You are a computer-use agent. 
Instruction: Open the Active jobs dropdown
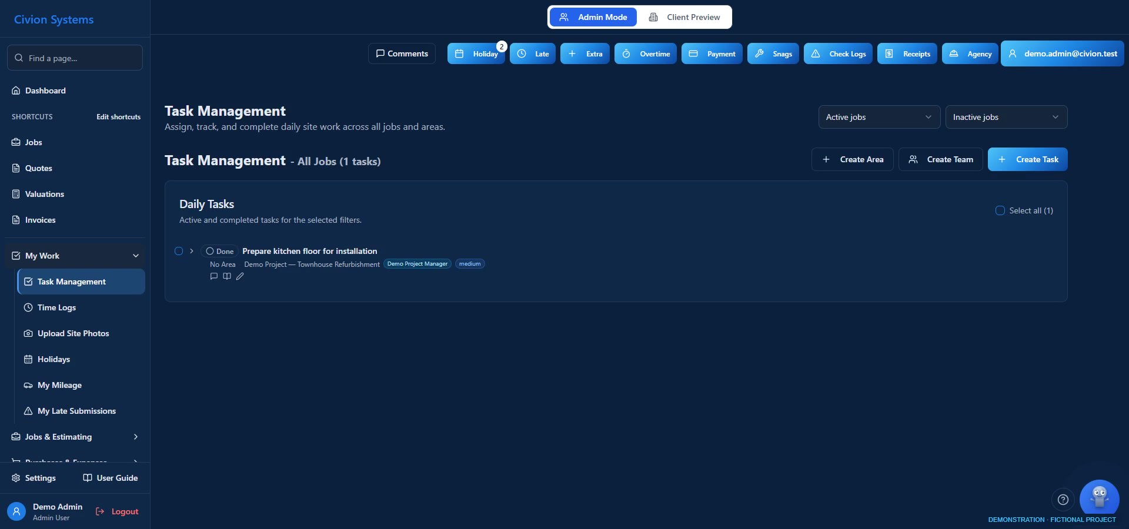click(879, 117)
